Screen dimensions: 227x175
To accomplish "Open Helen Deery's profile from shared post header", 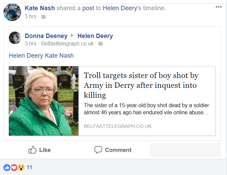I will pos(95,36).
